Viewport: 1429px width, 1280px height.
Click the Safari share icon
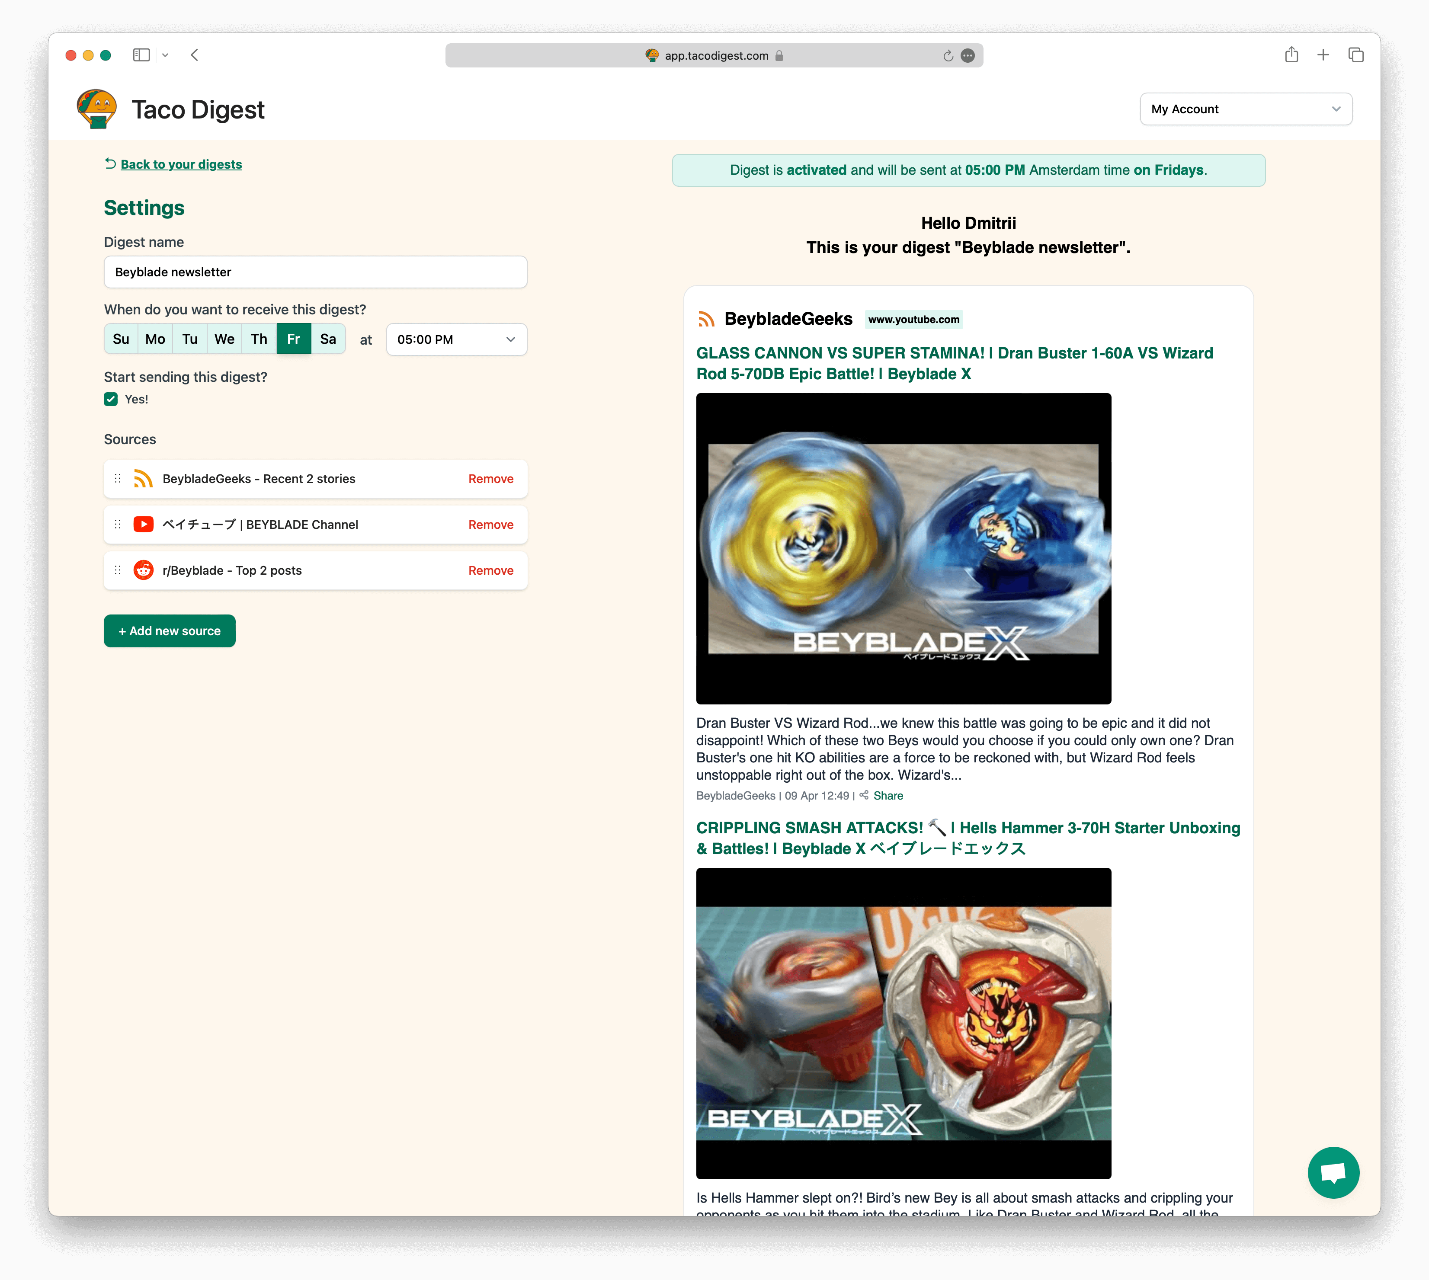click(x=1291, y=55)
